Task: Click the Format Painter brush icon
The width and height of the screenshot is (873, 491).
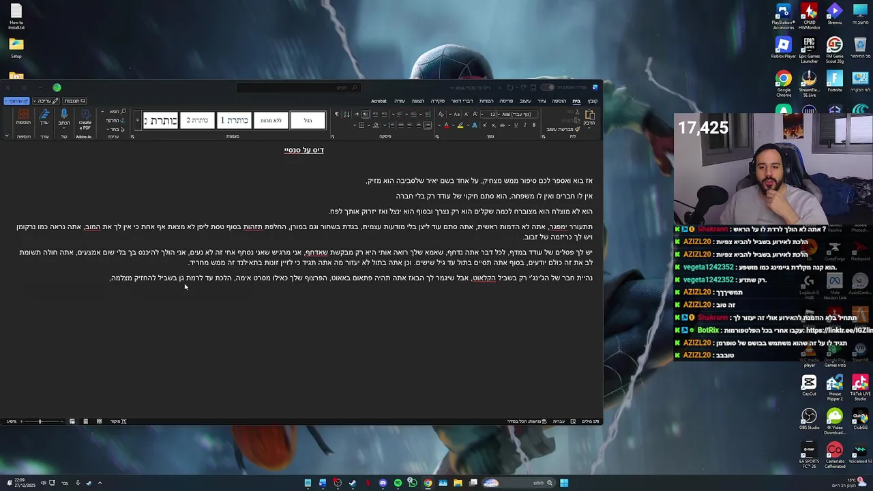Action: click(x=578, y=129)
